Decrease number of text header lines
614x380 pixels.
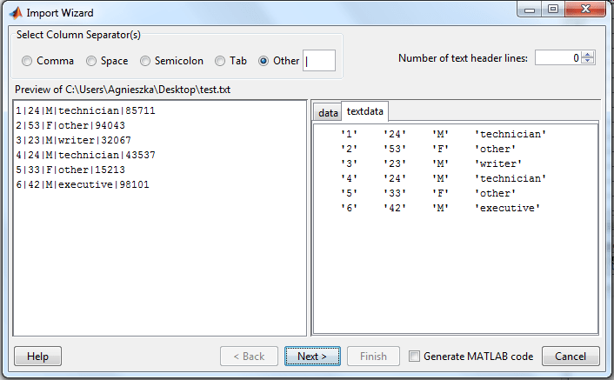tap(588, 61)
